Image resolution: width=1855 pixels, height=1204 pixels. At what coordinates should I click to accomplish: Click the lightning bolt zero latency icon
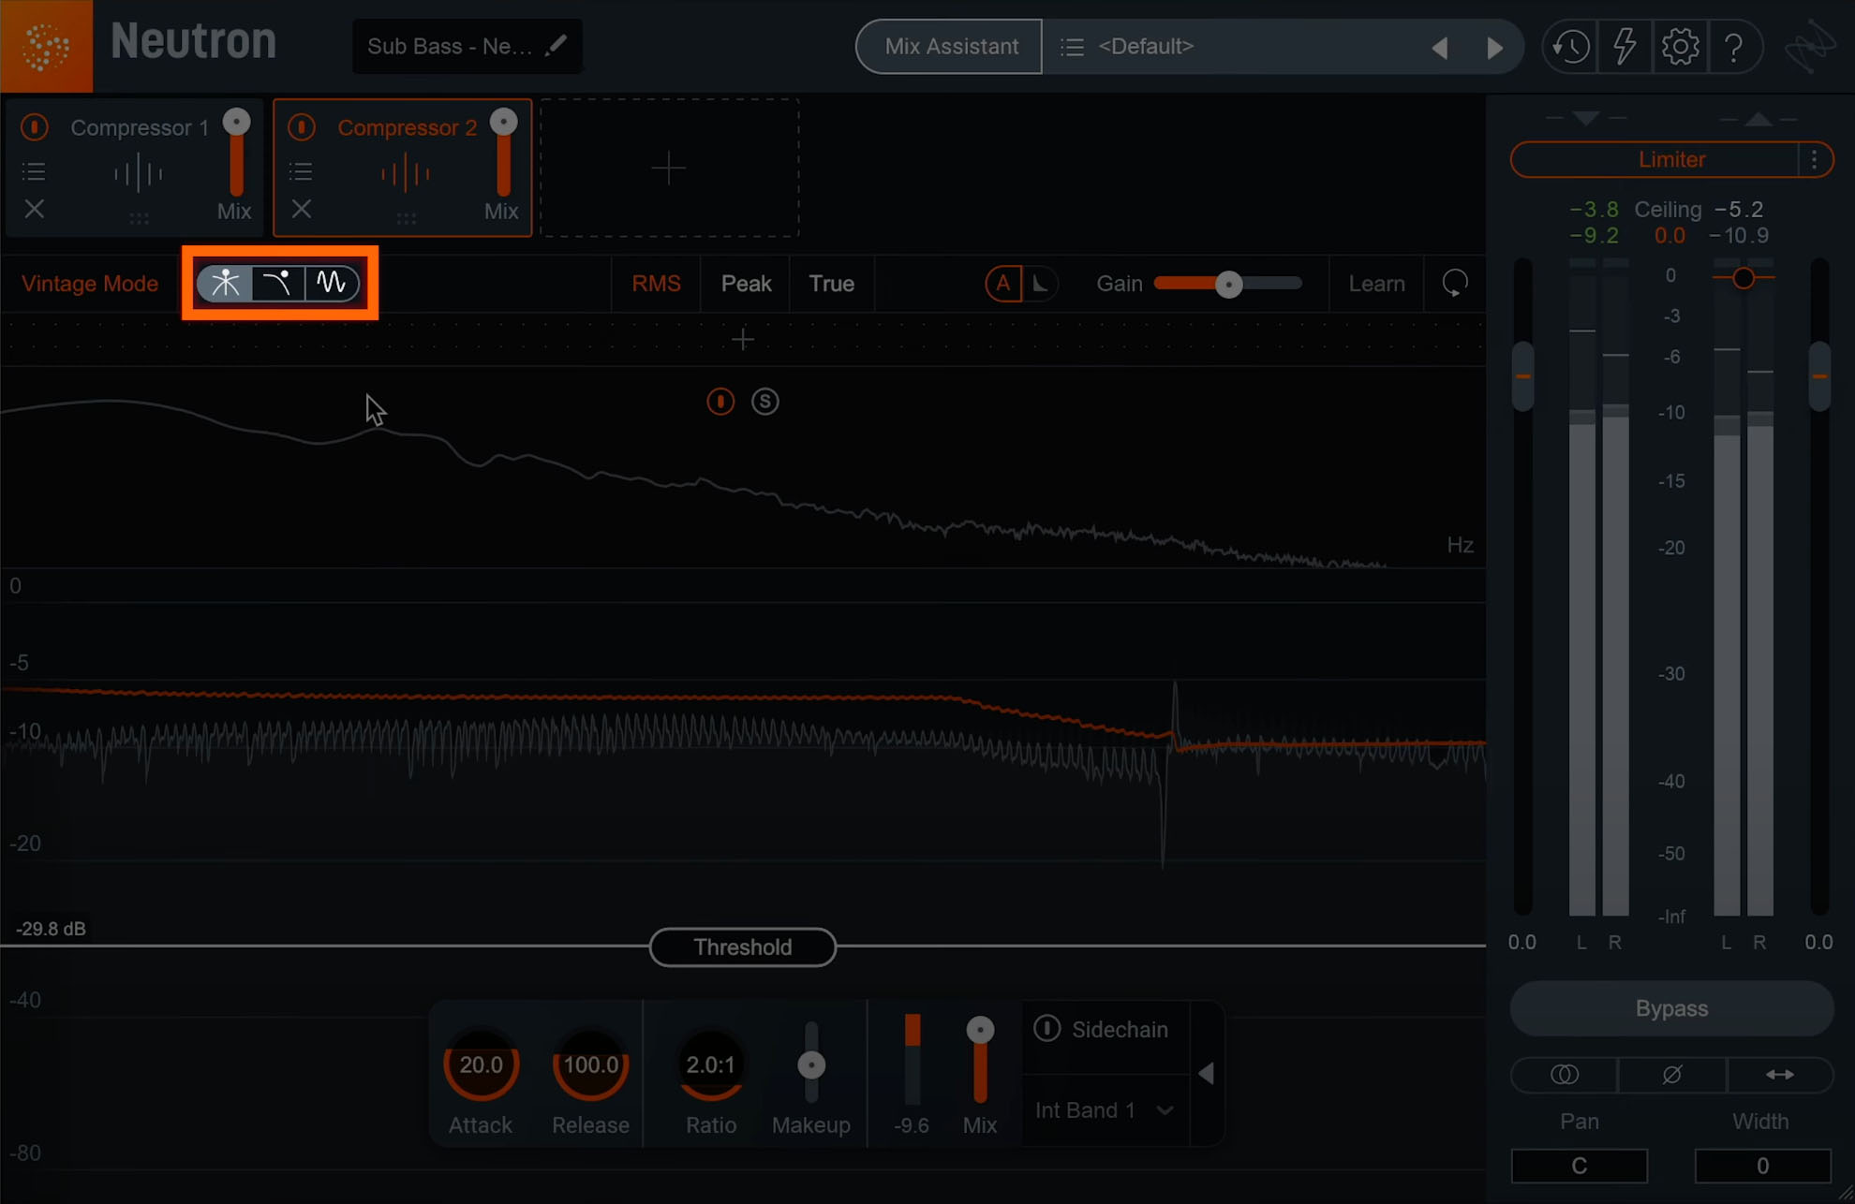click(x=1625, y=46)
